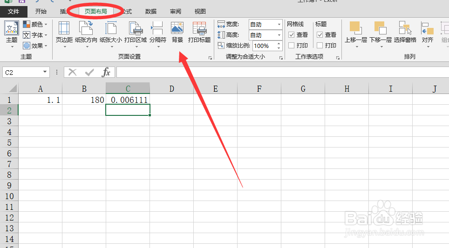Select row 1 header

tap(9, 100)
